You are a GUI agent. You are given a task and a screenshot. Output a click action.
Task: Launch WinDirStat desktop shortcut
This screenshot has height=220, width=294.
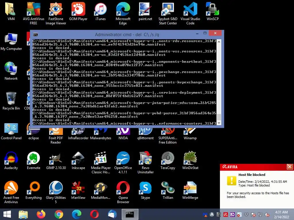(x=190, y=160)
